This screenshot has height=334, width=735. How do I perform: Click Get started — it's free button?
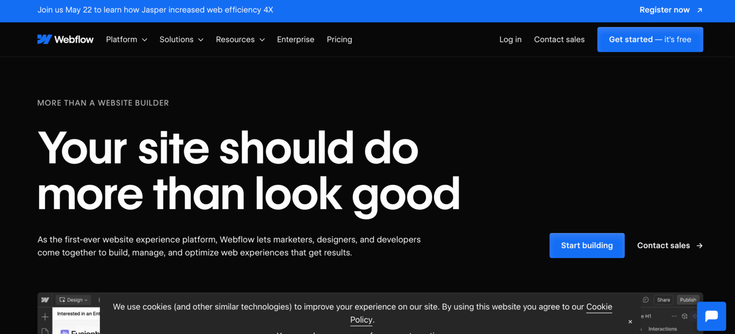tap(650, 39)
